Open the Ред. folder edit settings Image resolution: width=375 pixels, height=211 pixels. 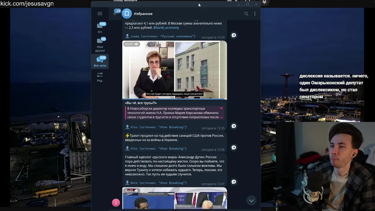(x=100, y=77)
